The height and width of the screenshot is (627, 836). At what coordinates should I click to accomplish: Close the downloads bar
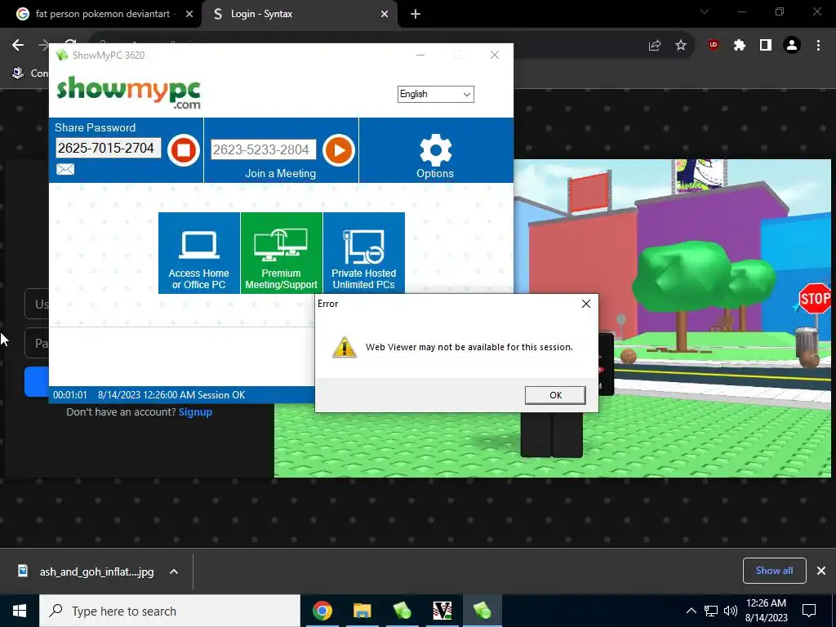click(821, 571)
